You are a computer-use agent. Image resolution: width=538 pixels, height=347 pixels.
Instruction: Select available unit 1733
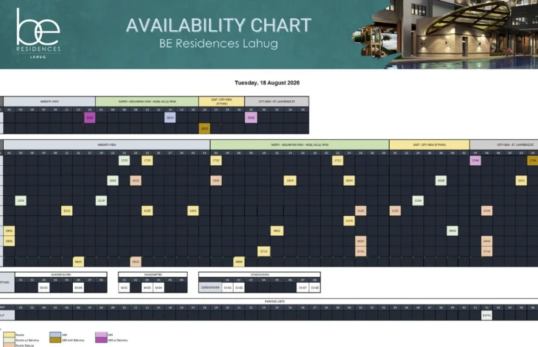click(x=147, y=161)
